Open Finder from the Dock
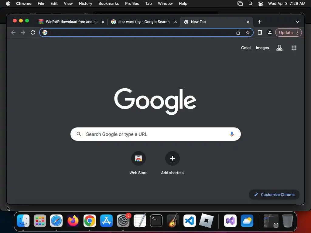The width and height of the screenshot is (311, 233). point(23,221)
